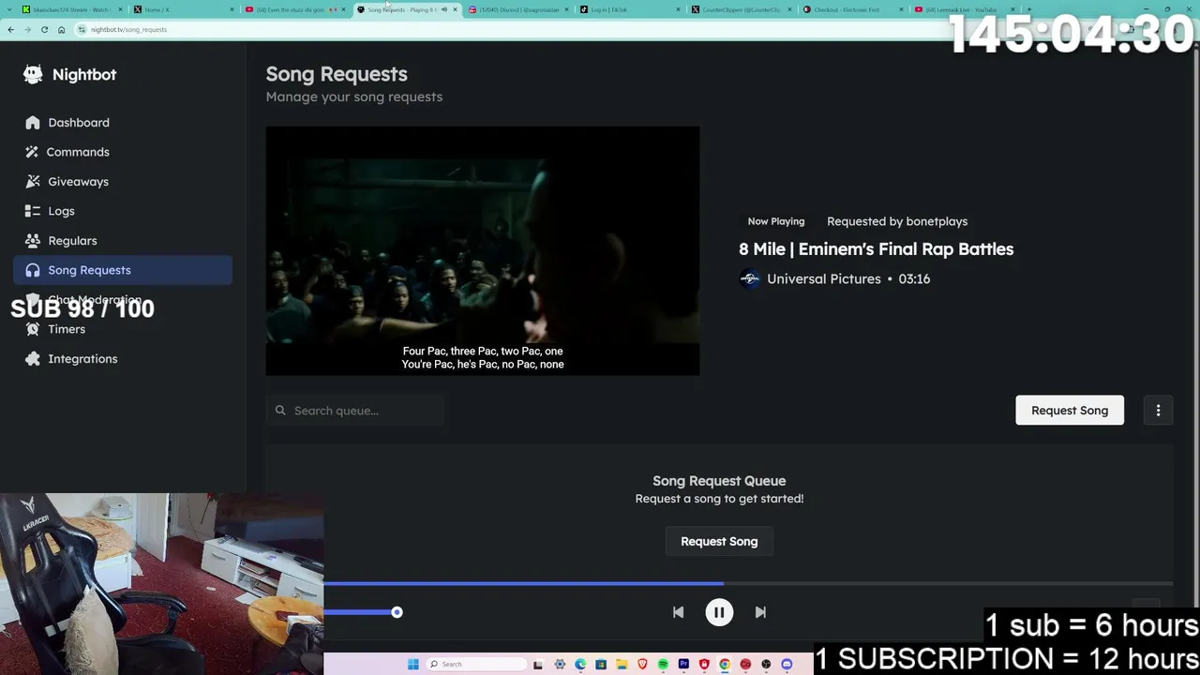The image size is (1200, 675).
Task: Open Discord from the taskbar
Action: (787, 665)
